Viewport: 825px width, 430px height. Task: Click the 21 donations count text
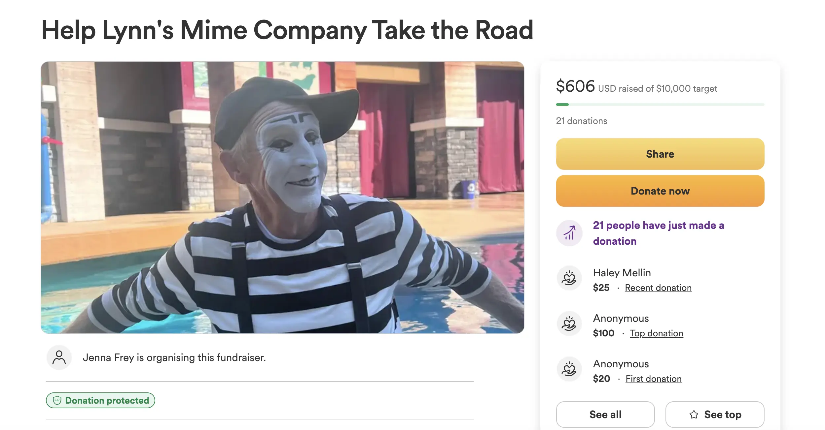click(581, 121)
